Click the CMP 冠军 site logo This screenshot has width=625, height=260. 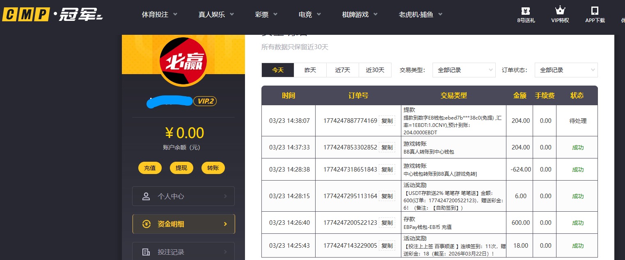52,14
